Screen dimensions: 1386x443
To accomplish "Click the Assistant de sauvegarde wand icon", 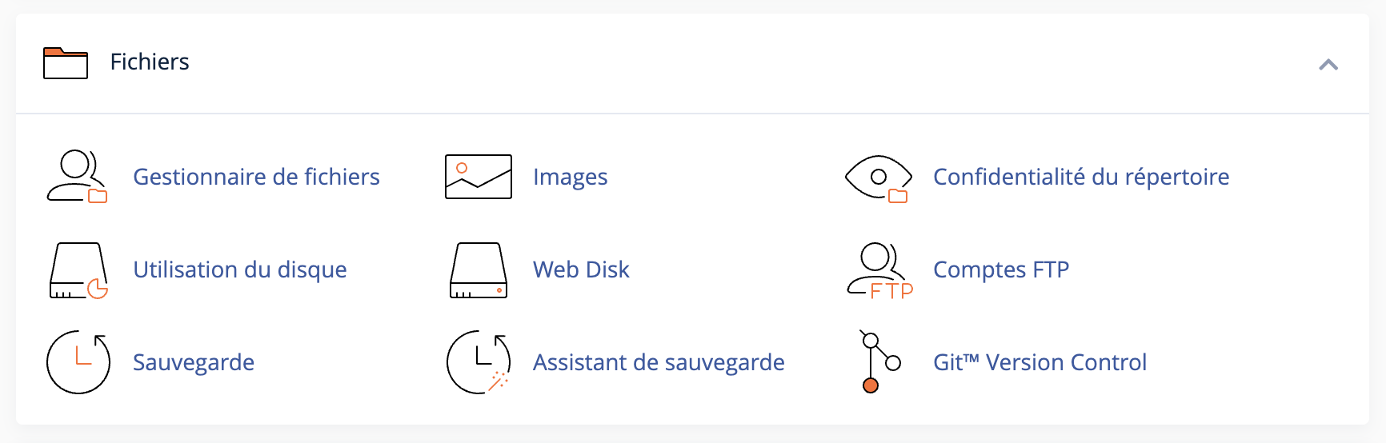I will point(479,362).
